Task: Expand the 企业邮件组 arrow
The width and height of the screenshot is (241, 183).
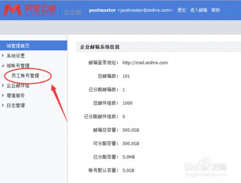Action: (3, 85)
